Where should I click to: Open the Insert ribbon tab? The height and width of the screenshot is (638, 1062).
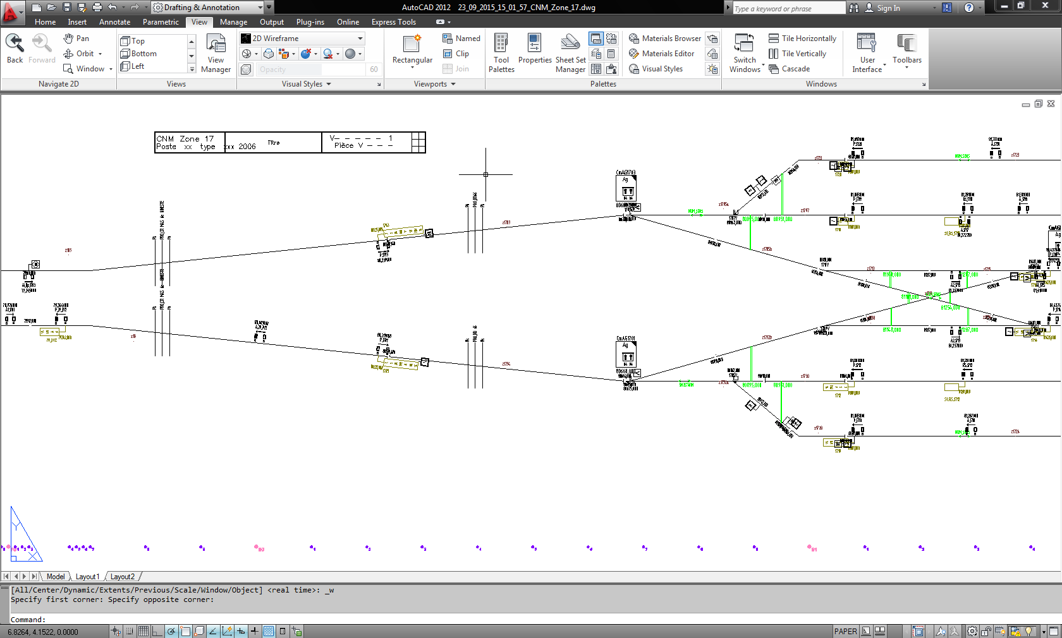click(x=77, y=22)
